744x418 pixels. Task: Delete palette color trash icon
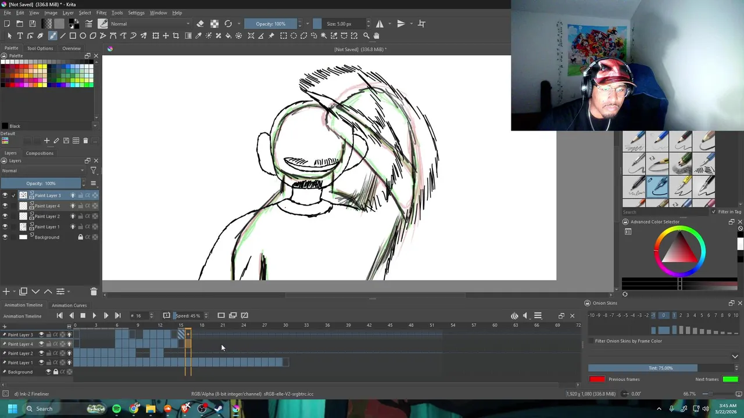85,140
